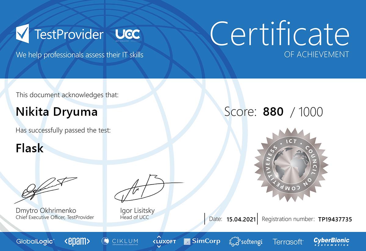Click the TestProvider checkmark logo icon
Image resolution: width=366 pixels, height=251 pixels.
coord(22,34)
